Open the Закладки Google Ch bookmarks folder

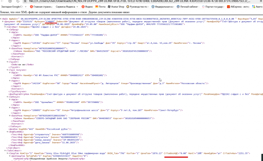(x=14, y=7)
